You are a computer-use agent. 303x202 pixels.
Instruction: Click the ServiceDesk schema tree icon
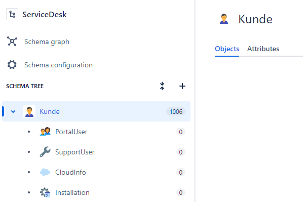tap(12, 14)
